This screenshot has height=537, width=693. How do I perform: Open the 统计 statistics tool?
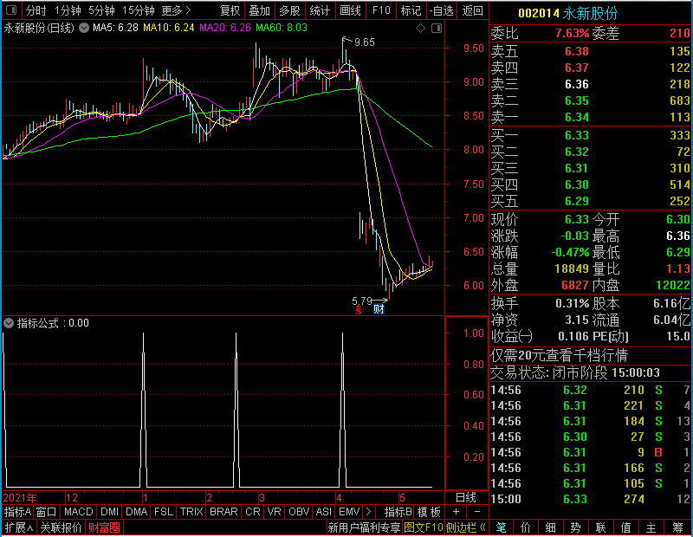[320, 10]
